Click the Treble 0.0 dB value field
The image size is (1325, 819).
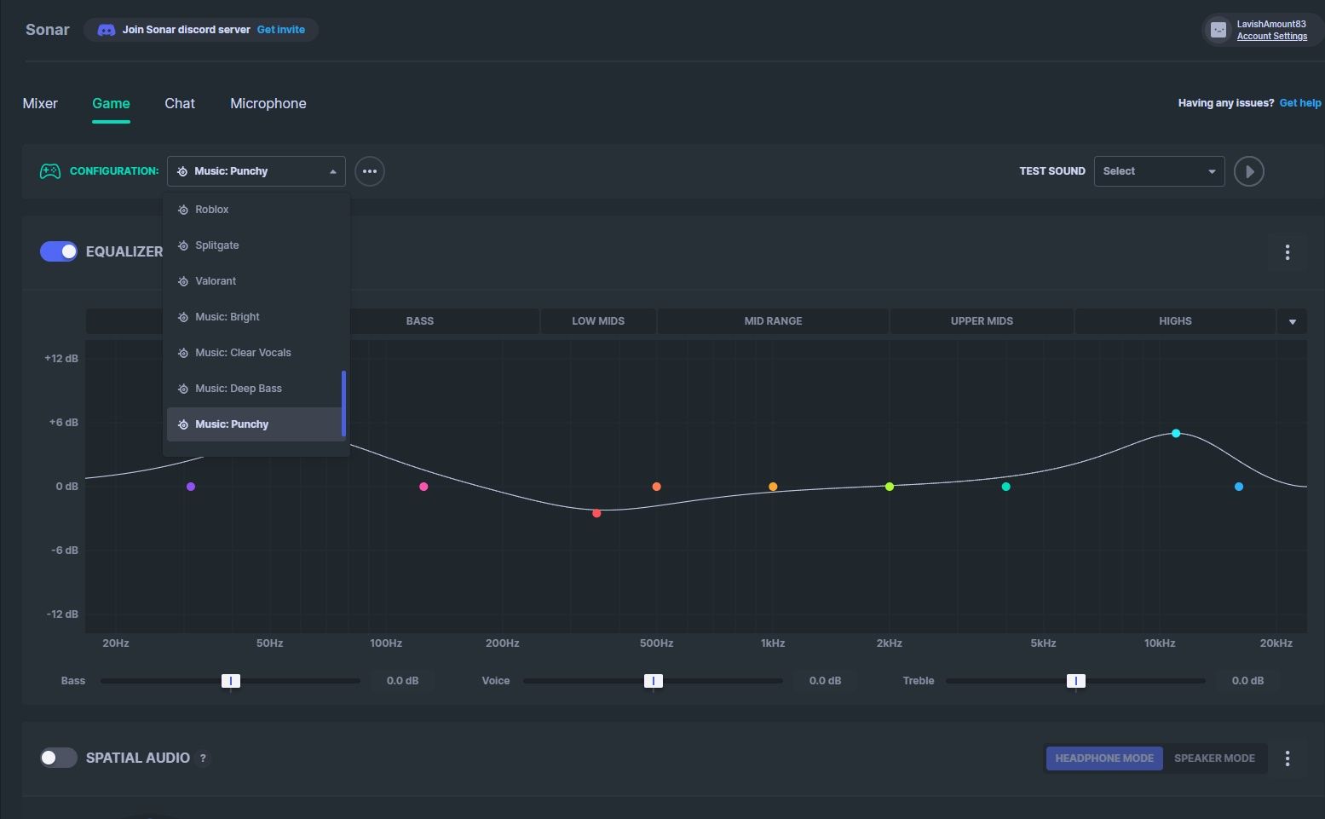tap(1247, 681)
